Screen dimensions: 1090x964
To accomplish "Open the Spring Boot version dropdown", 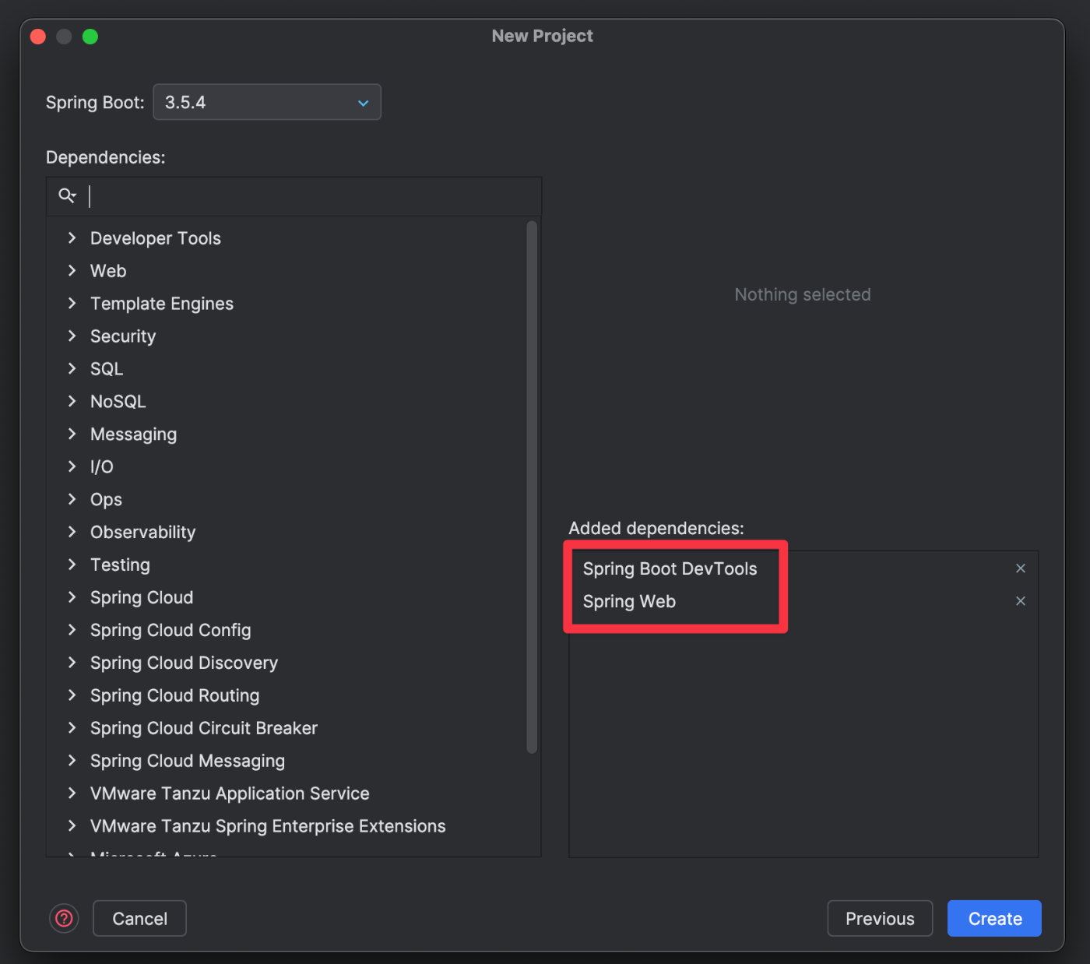I will tap(267, 102).
